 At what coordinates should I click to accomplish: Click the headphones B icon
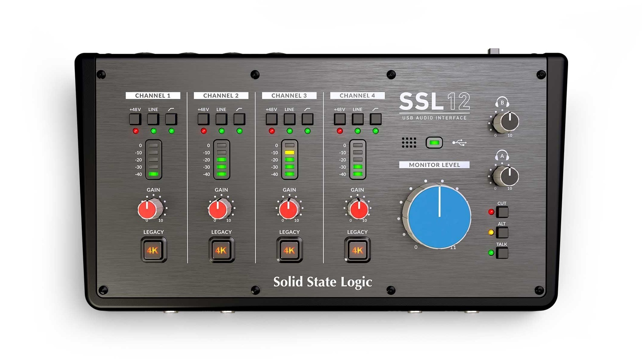(502, 102)
